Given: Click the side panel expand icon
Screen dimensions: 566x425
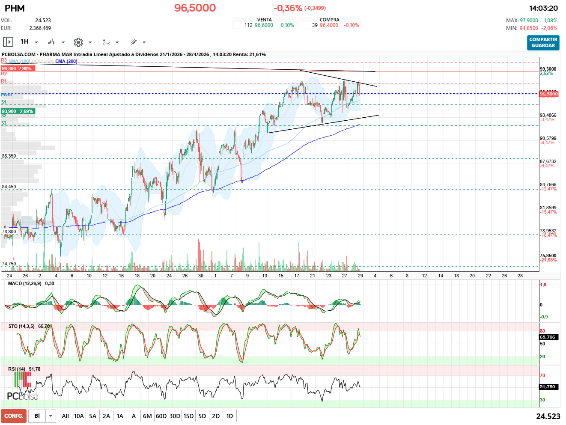Looking at the screenshot, I should (x=8, y=42).
